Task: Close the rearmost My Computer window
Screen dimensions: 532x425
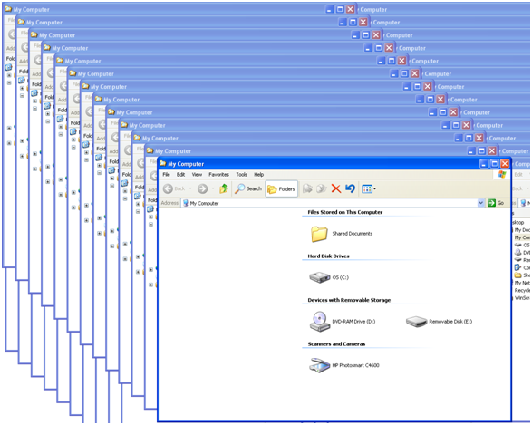Action: click(x=350, y=9)
